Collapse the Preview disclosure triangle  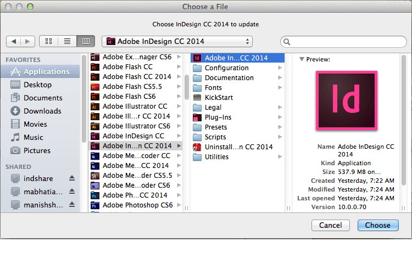(302, 59)
